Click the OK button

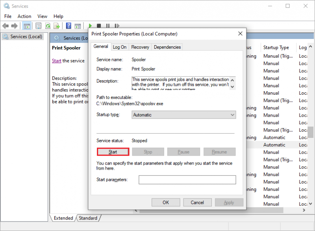[166, 203]
